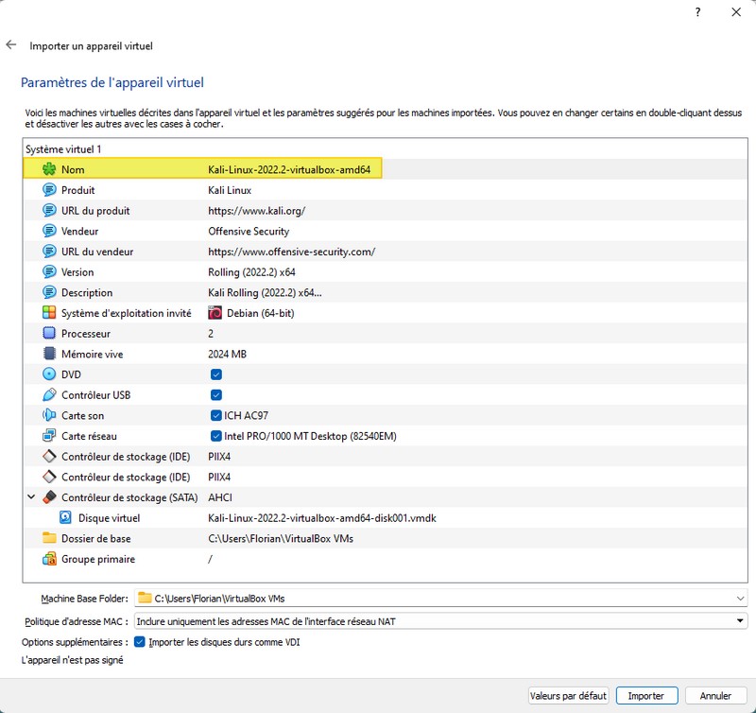Image resolution: width=756 pixels, height=713 pixels.
Task: Click the first IDE controller icon
Action: coord(49,457)
